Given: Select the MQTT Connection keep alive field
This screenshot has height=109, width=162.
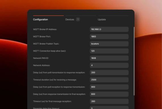Looking at the screenshot, I should [x=109, y=51].
